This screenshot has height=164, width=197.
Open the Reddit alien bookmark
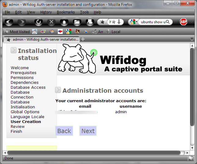point(35,32)
